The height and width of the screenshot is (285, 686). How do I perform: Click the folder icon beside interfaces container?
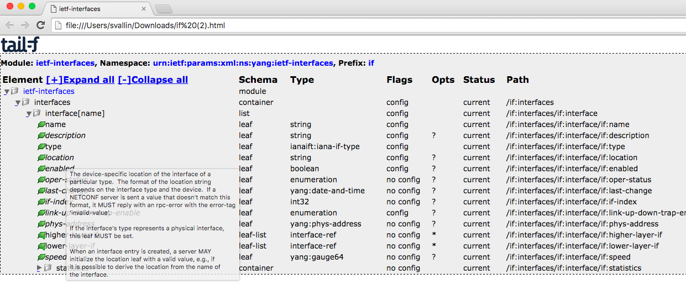(x=26, y=102)
